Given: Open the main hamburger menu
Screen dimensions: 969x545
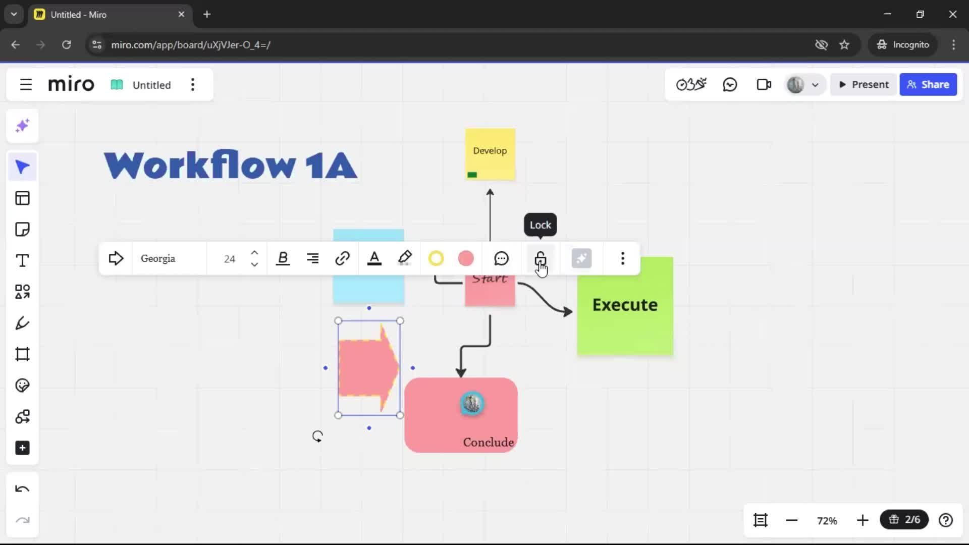Looking at the screenshot, I should pos(26,85).
